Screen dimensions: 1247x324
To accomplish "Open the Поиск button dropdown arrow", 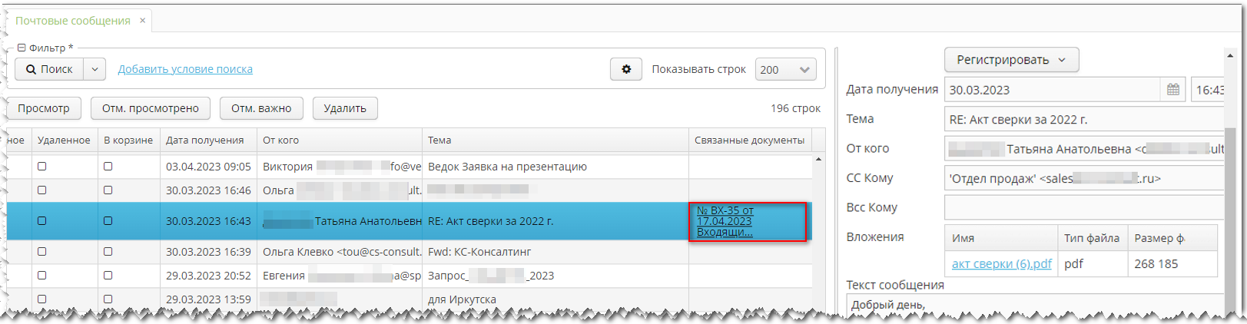I will coord(95,69).
